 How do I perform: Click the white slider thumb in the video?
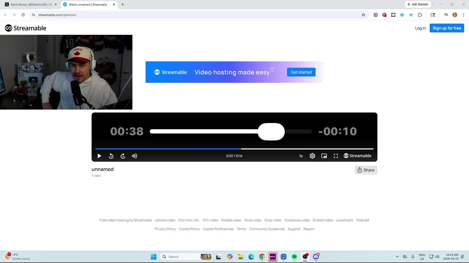point(271,131)
